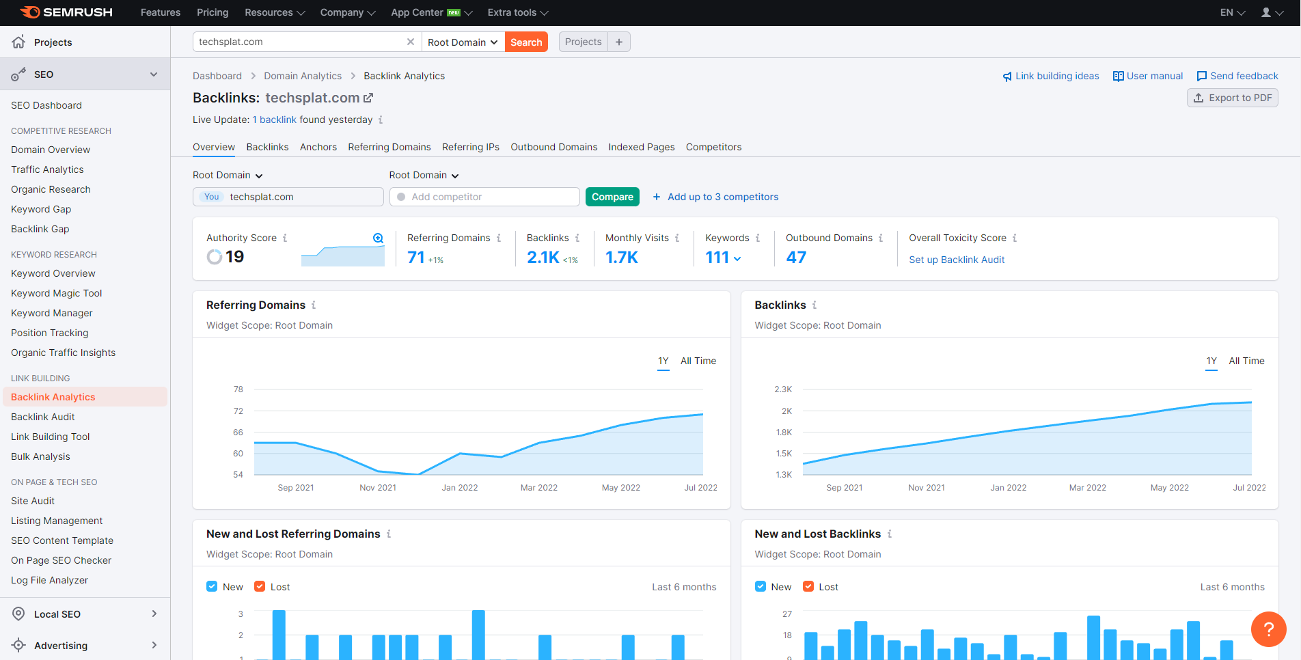Screen dimensions: 1301x660
Task: Click the Authority Score info icon
Action: click(285, 238)
